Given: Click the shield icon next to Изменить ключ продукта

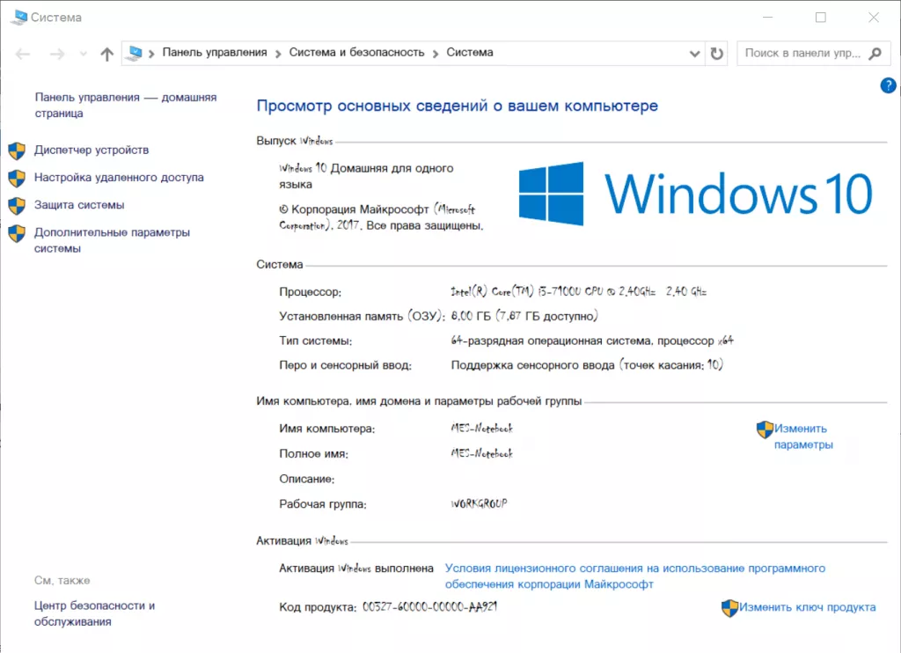Looking at the screenshot, I should click(729, 607).
